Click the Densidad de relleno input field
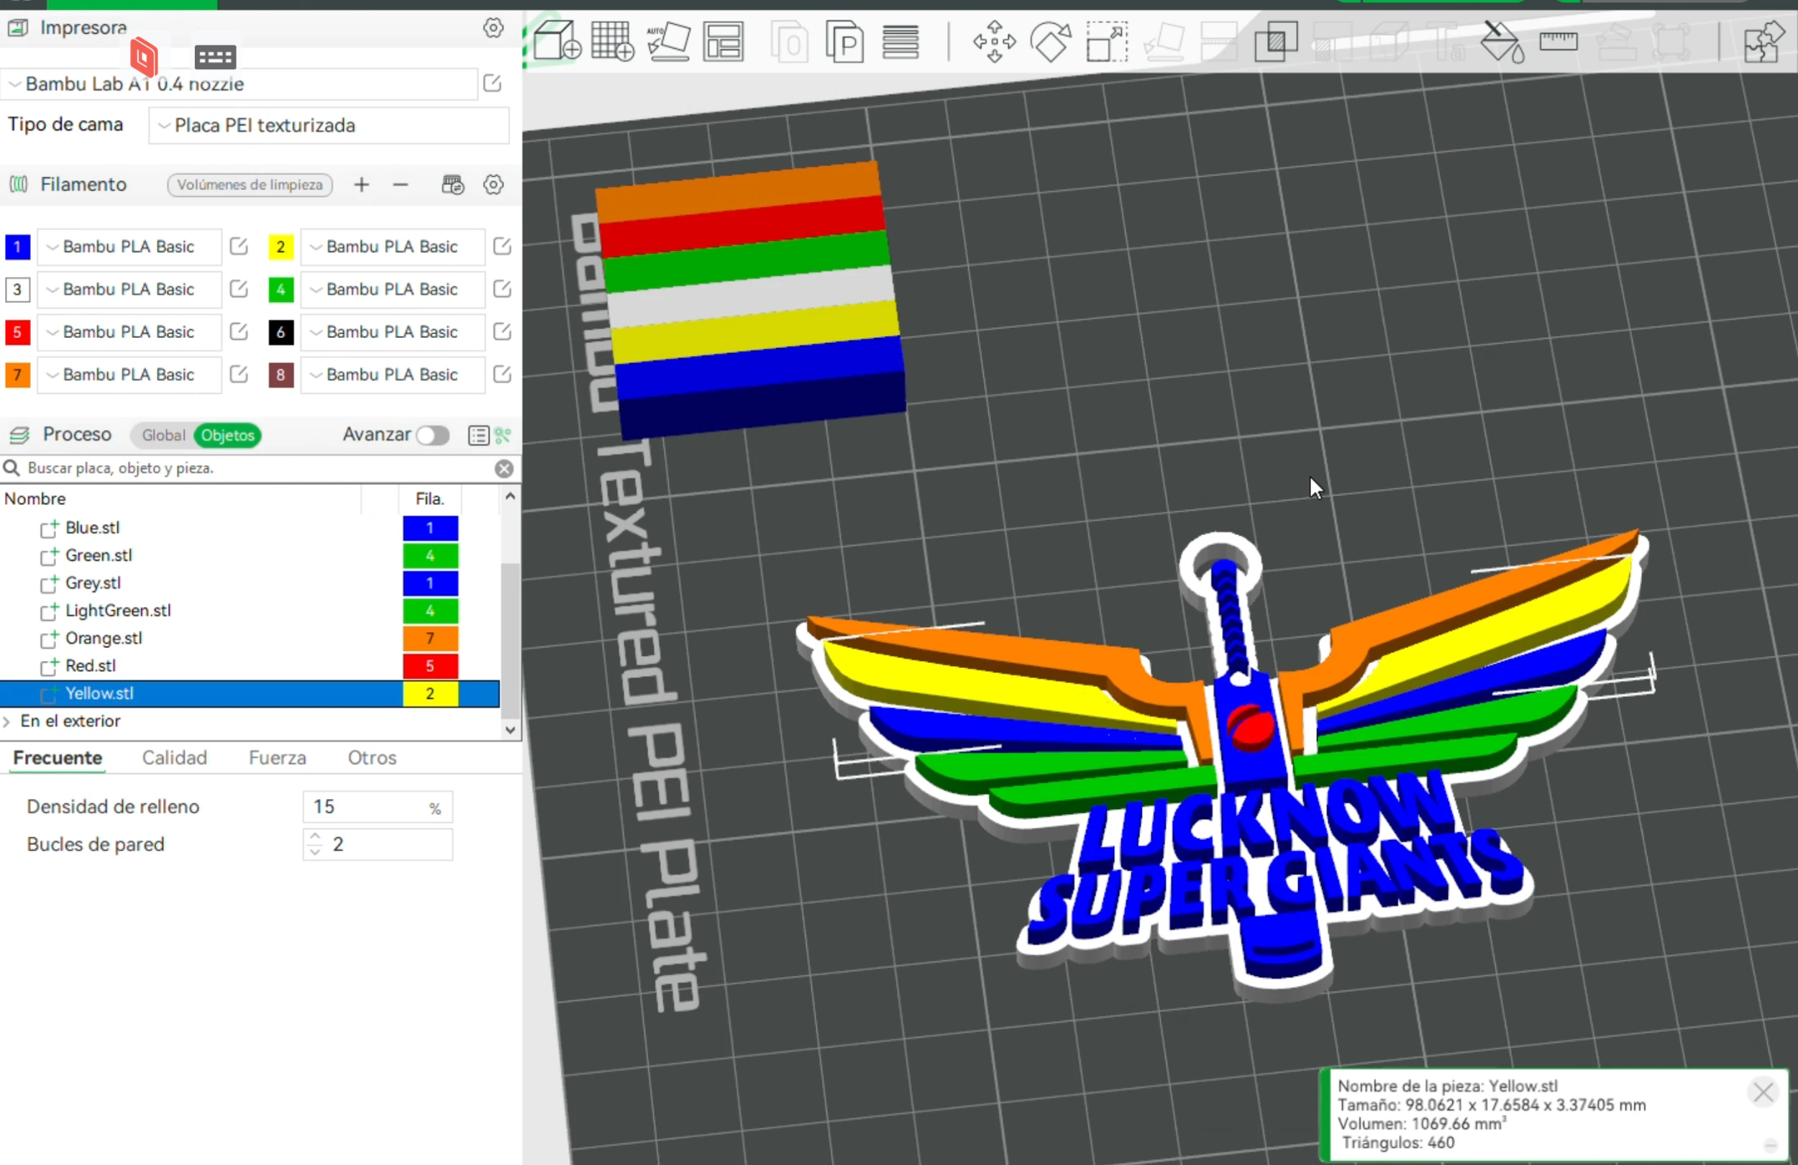This screenshot has height=1165, width=1798. pos(378,807)
